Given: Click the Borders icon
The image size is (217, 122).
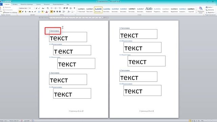Looking at the screenshot, I should pos(72,12).
